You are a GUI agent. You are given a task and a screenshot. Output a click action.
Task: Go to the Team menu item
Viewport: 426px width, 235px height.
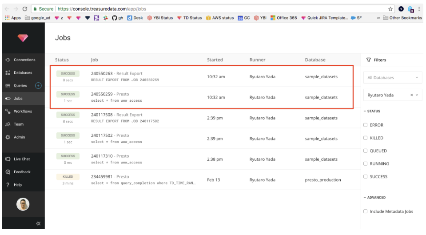pos(18,124)
